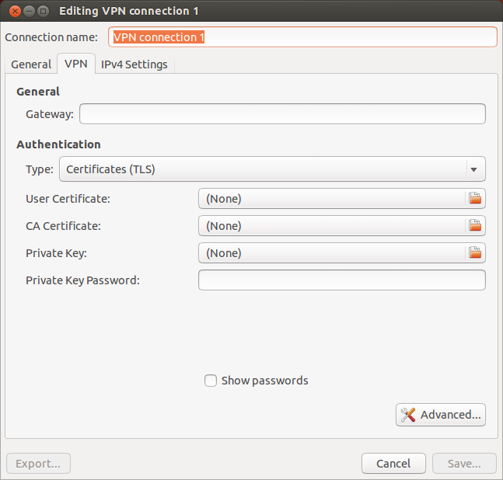Enable the Show passwords checkbox
The image size is (503, 480).
tap(211, 381)
